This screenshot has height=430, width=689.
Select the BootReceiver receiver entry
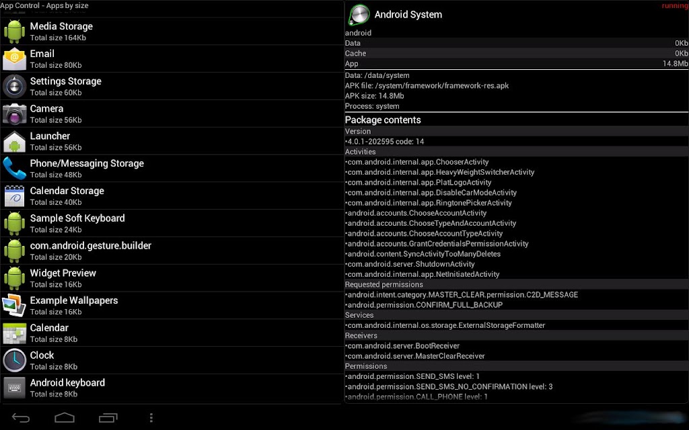(403, 346)
